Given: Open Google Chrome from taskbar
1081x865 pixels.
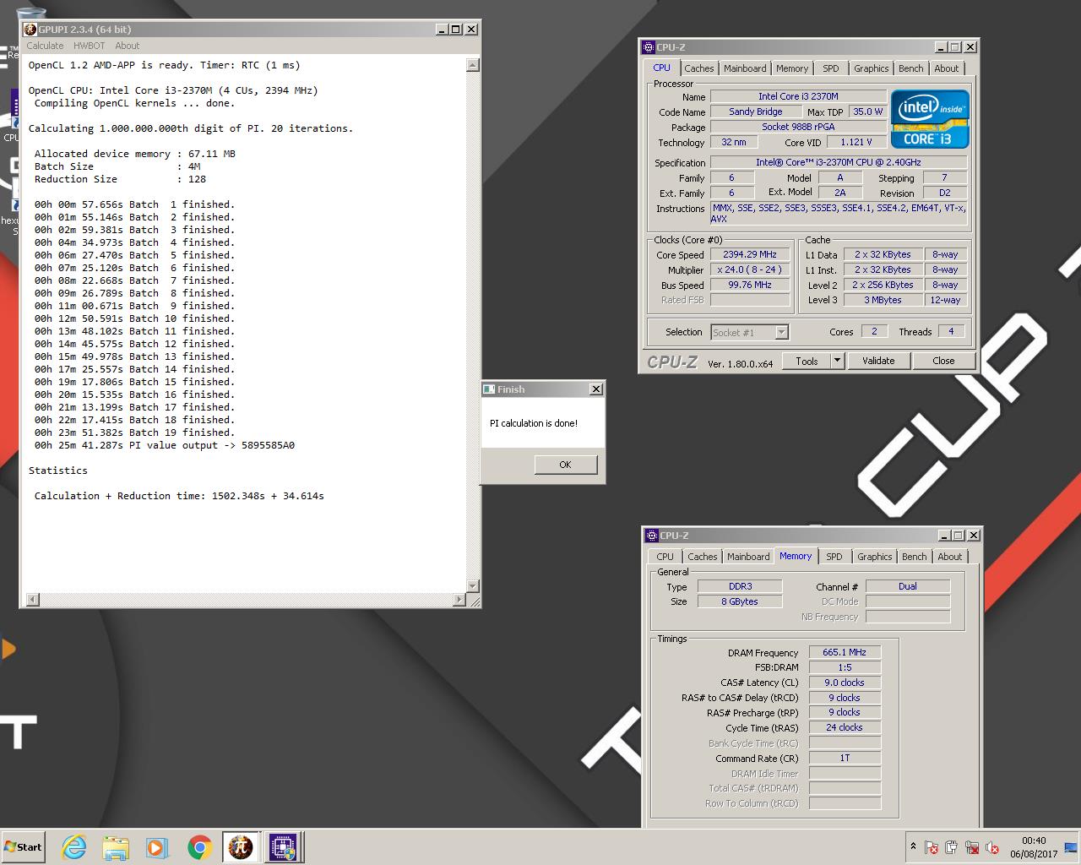Looking at the screenshot, I should pyautogui.click(x=199, y=847).
